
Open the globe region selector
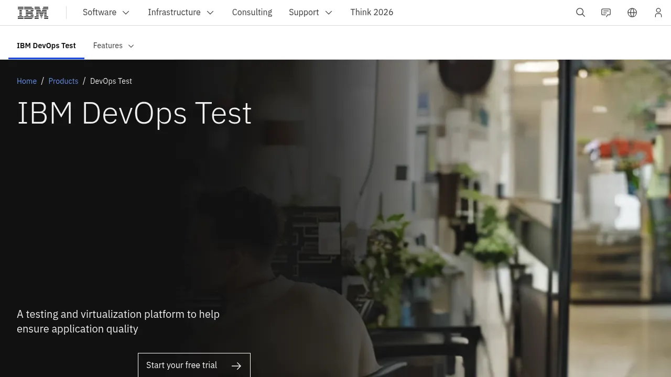pos(632,13)
